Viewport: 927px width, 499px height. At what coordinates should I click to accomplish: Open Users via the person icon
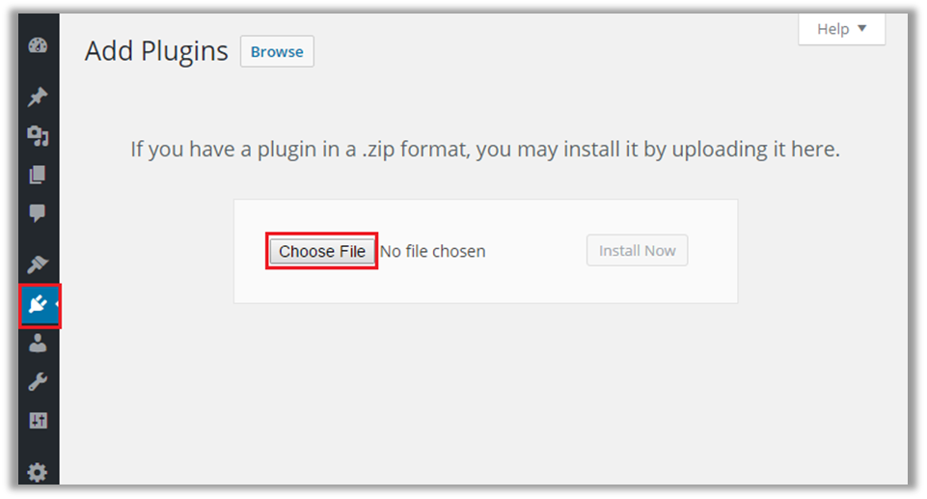pos(38,343)
